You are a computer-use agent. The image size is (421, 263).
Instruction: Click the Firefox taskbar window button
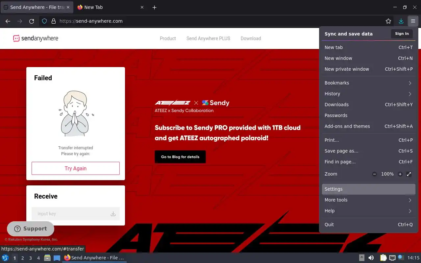(x=94, y=258)
